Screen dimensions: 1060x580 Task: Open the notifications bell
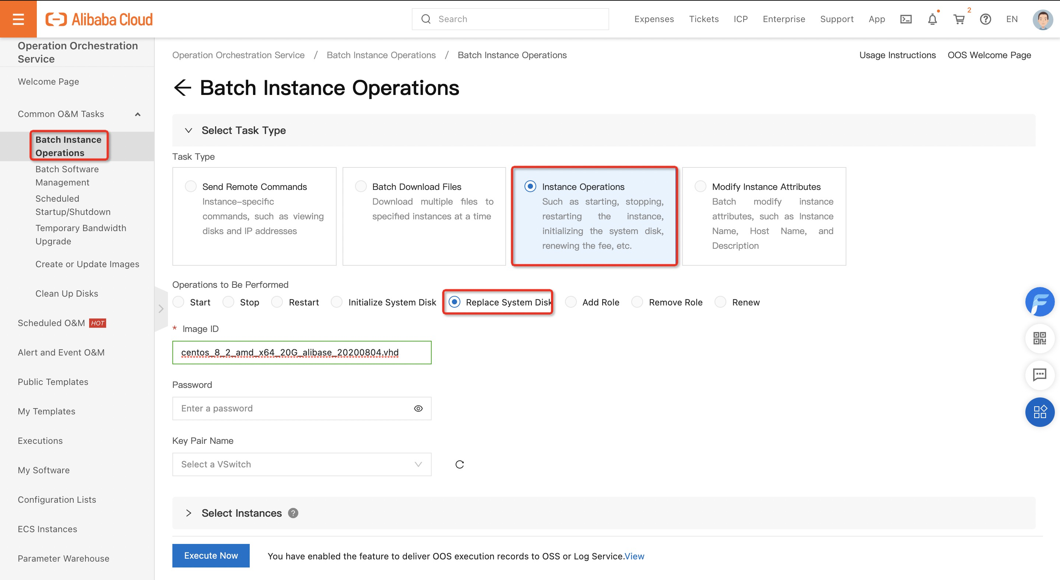[933, 19]
